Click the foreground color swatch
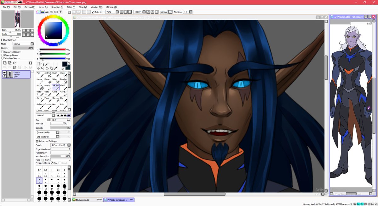378x206 pixels. coord(64,64)
